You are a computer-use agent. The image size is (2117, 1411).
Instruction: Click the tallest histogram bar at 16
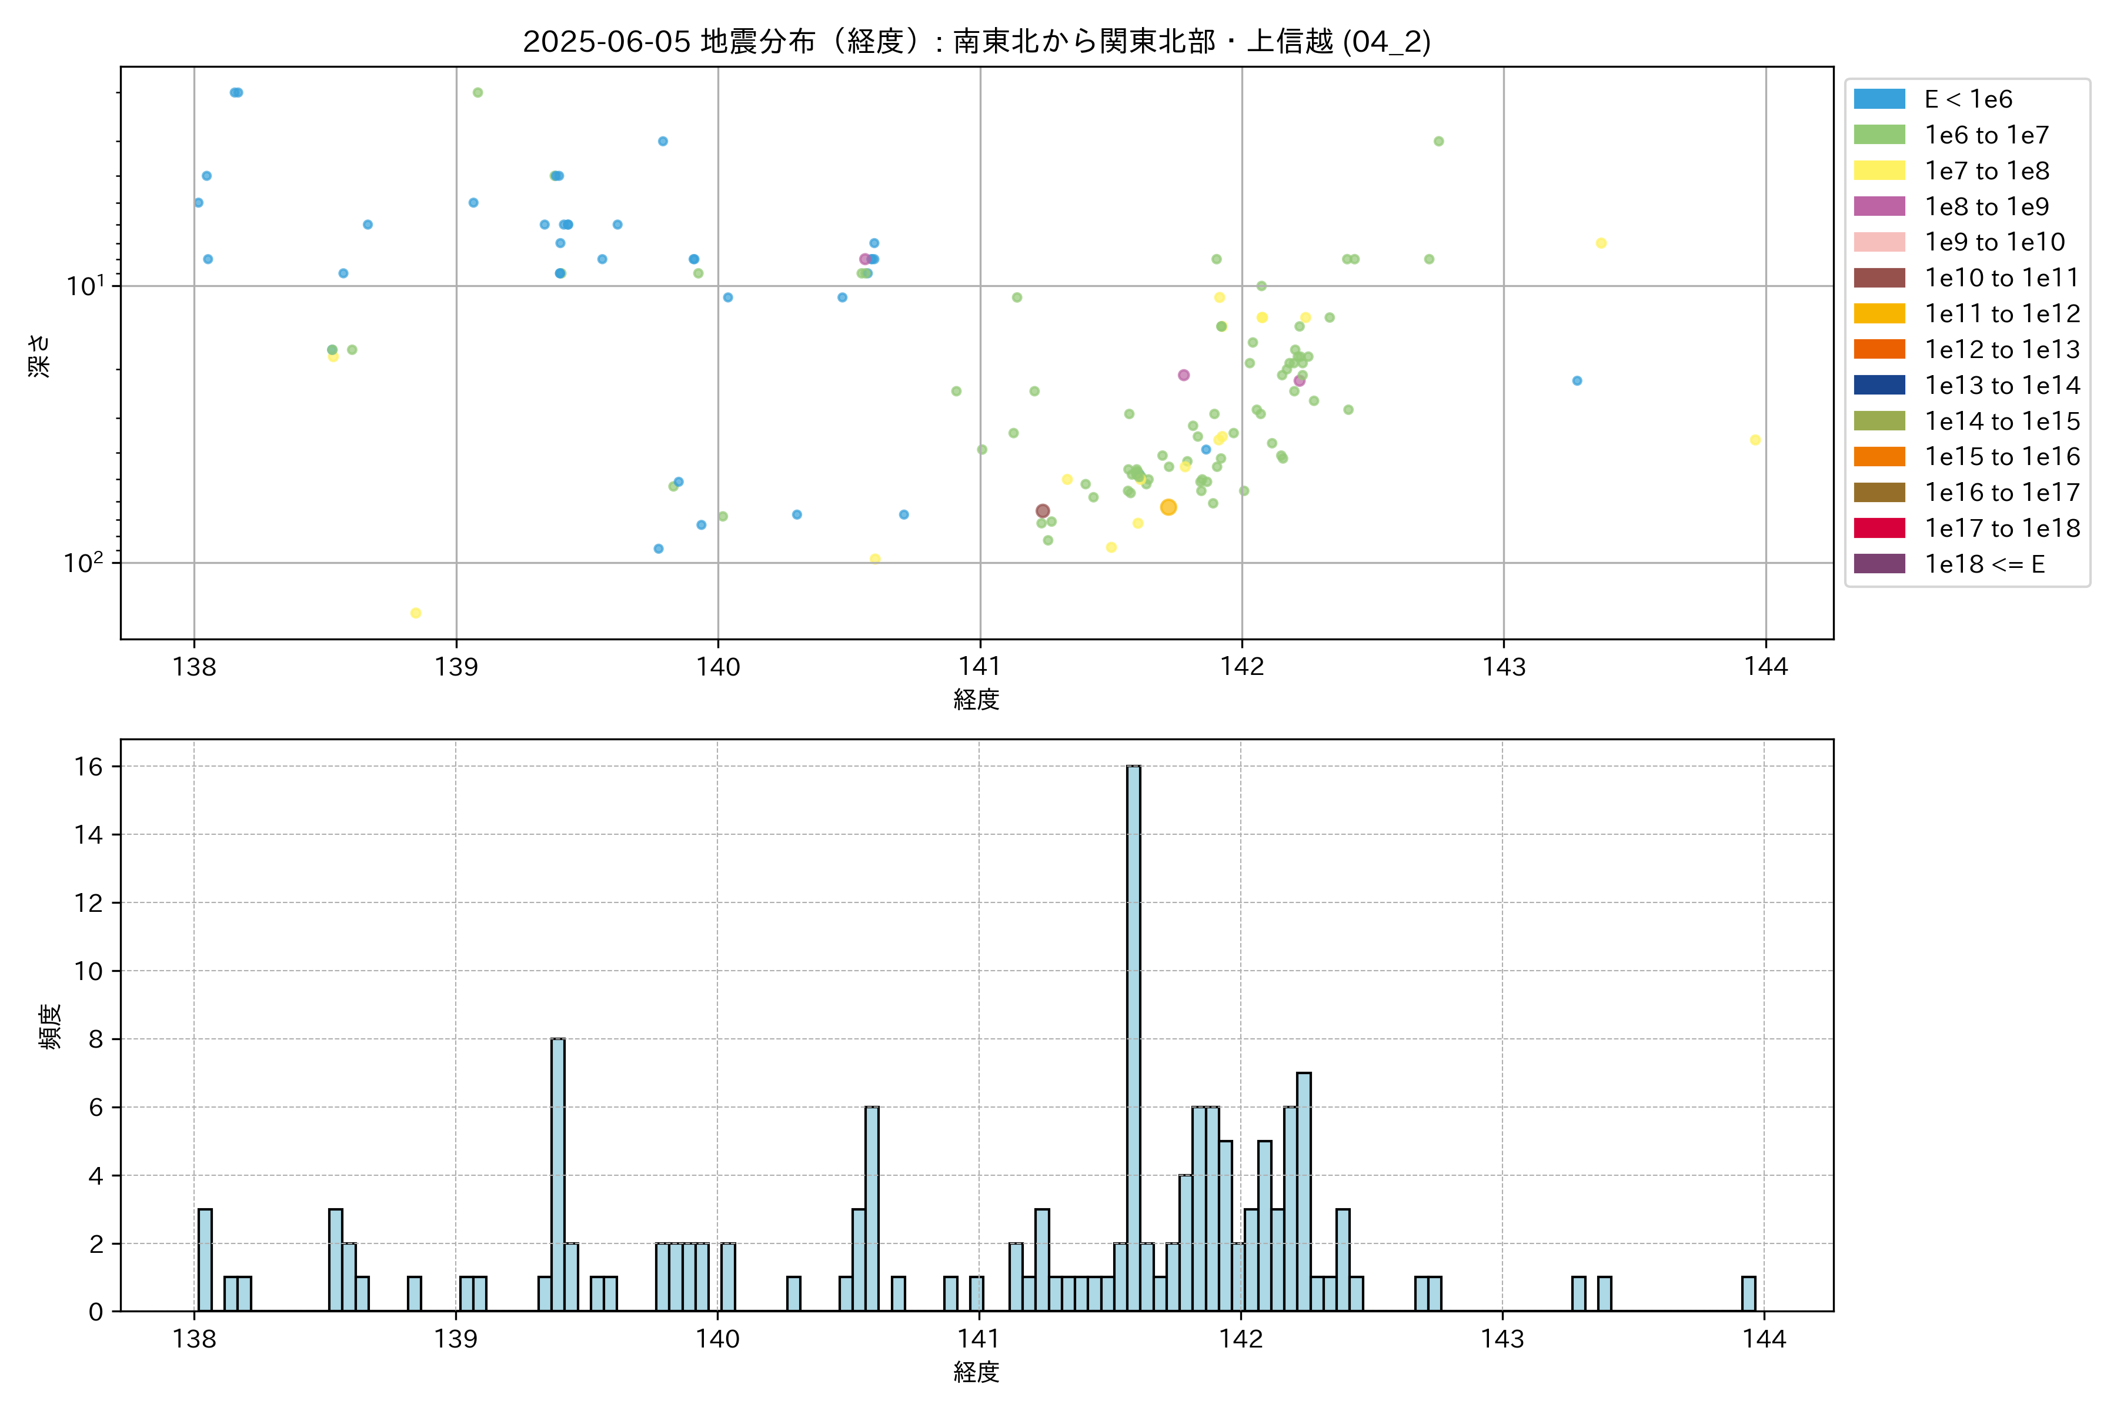click(1133, 1038)
